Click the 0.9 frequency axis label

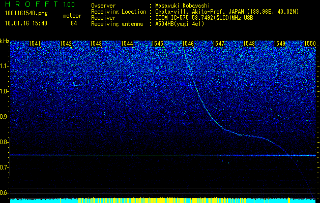(x=4, y=117)
